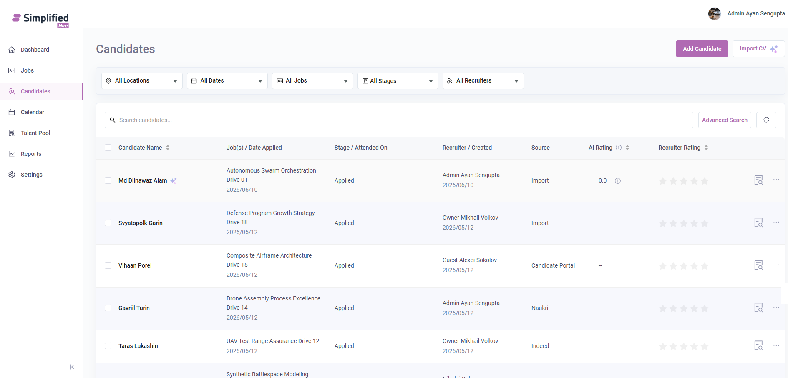Sort by Candidate Name
Viewport: 788px width, 378px height.
click(x=168, y=148)
